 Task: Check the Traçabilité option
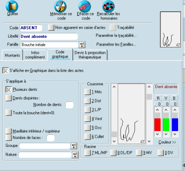[x=113, y=27]
